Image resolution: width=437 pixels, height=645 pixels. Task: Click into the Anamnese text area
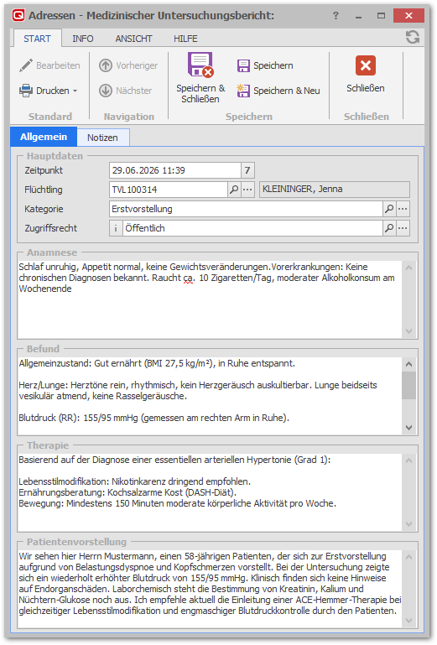coord(210,299)
